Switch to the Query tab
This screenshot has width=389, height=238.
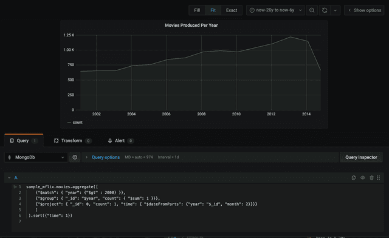tap(24, 141)
